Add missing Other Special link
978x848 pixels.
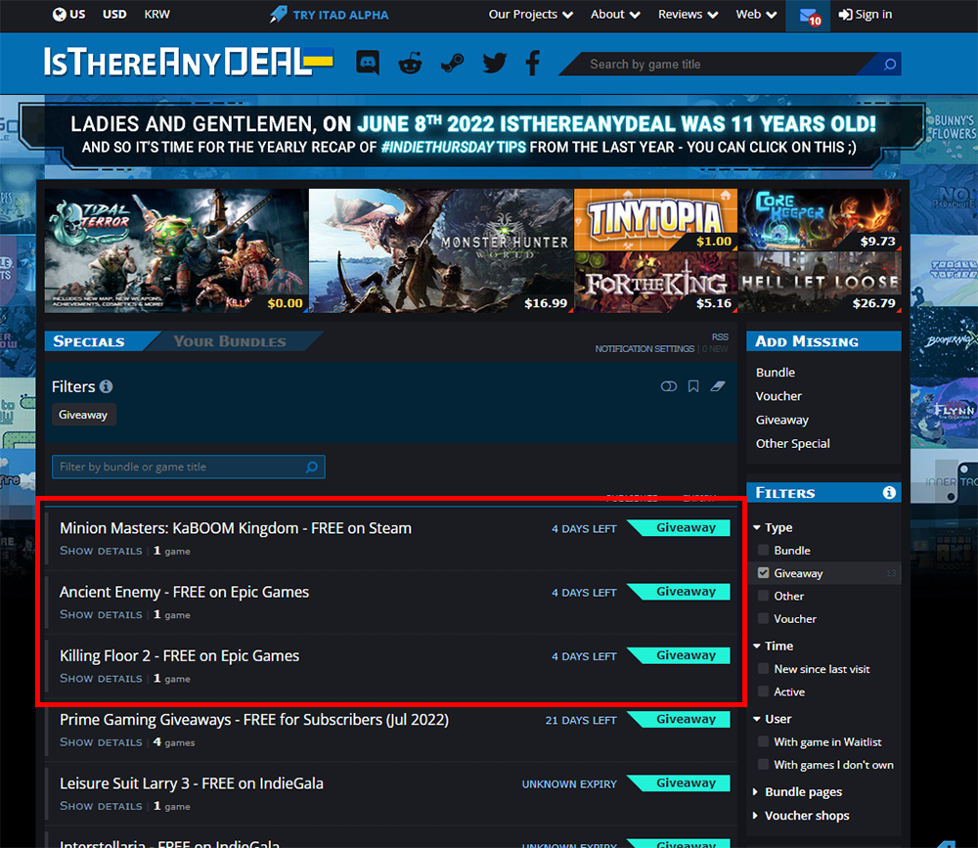793,444
